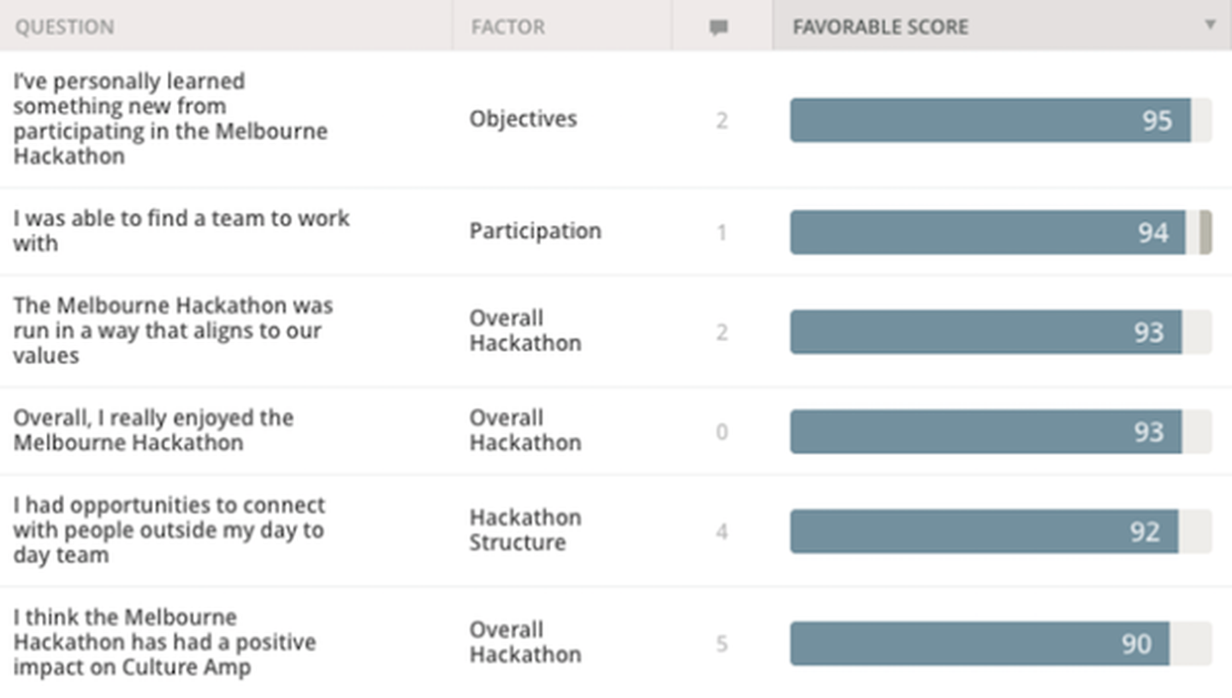The height and width of the screenshot is (698, 1232).
Task: Open 'opportunities to connect with people' question
Action: pos(169,529)
